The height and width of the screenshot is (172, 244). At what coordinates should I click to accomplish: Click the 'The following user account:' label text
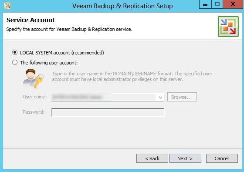[x=49, y=63]
